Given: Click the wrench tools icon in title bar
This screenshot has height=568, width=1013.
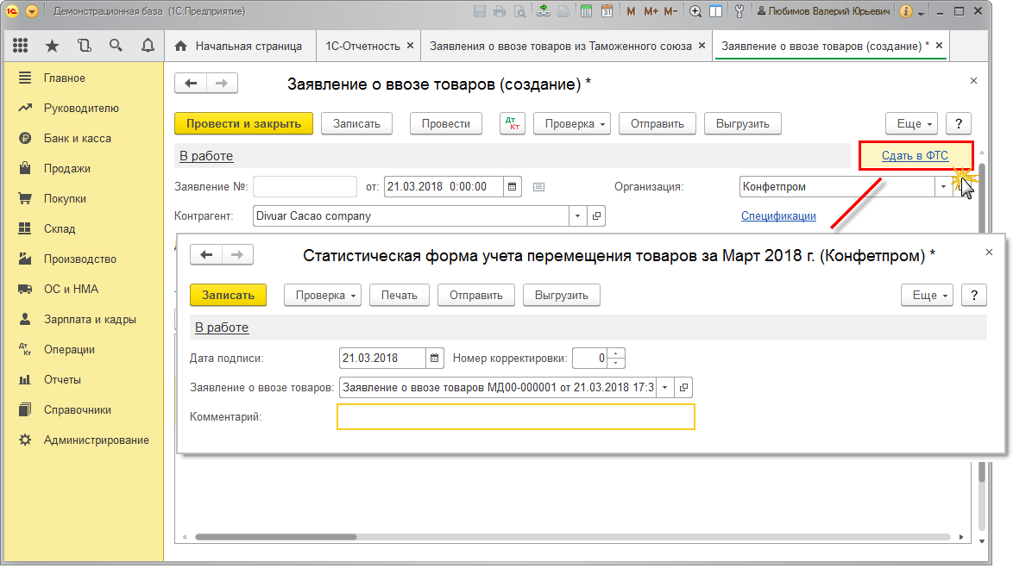Looking at the screenshot, I should point(739,11).
